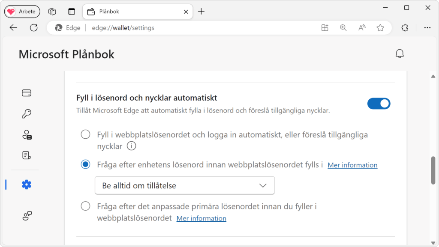This screenshot has height=247, width=439.
Task: Open settings gear icon in sidebar
Action: click(x=27, y=185)
